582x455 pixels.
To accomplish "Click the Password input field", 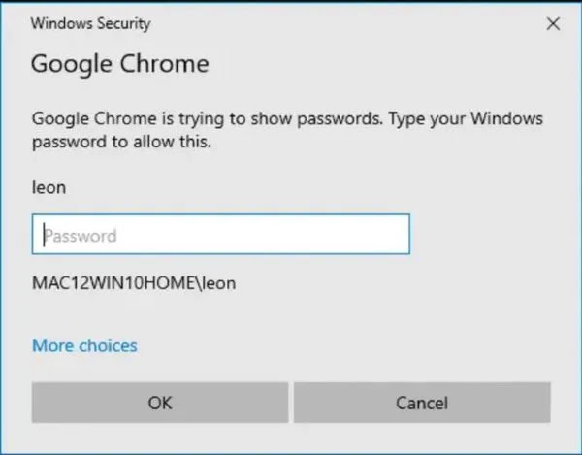I will pos(221,235).
